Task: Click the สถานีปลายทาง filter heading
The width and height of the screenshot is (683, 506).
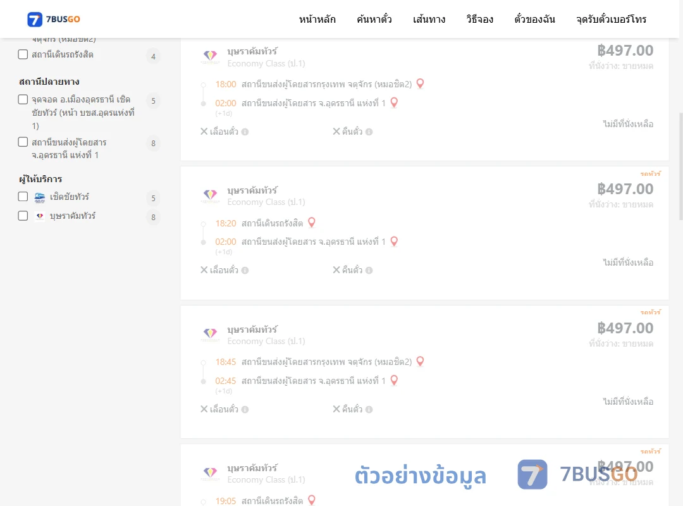Action: [x=49, y=82]
